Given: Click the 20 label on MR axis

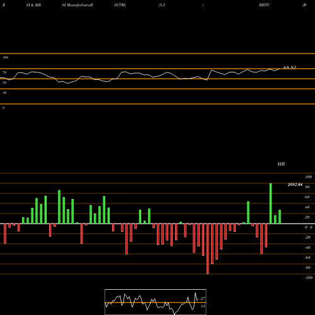Looking at the screenshot, I should click(307, 217).
